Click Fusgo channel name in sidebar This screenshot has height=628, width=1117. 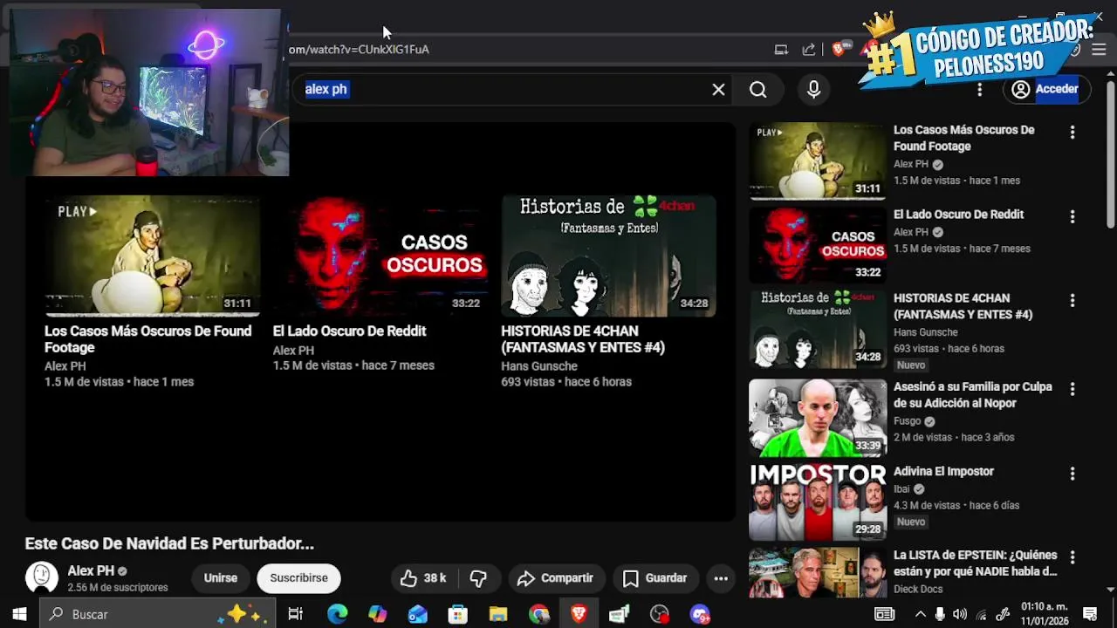pos(908,421)
